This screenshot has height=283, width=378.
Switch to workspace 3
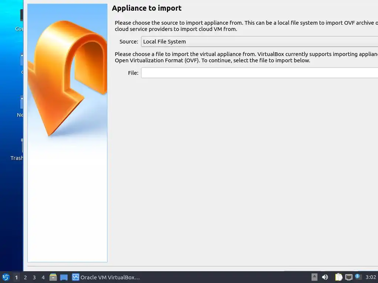click(34, 277)
